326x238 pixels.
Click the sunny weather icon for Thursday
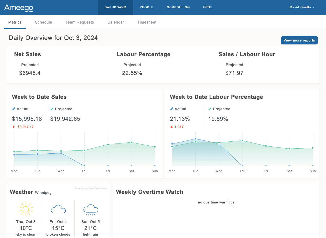point(26,209)
